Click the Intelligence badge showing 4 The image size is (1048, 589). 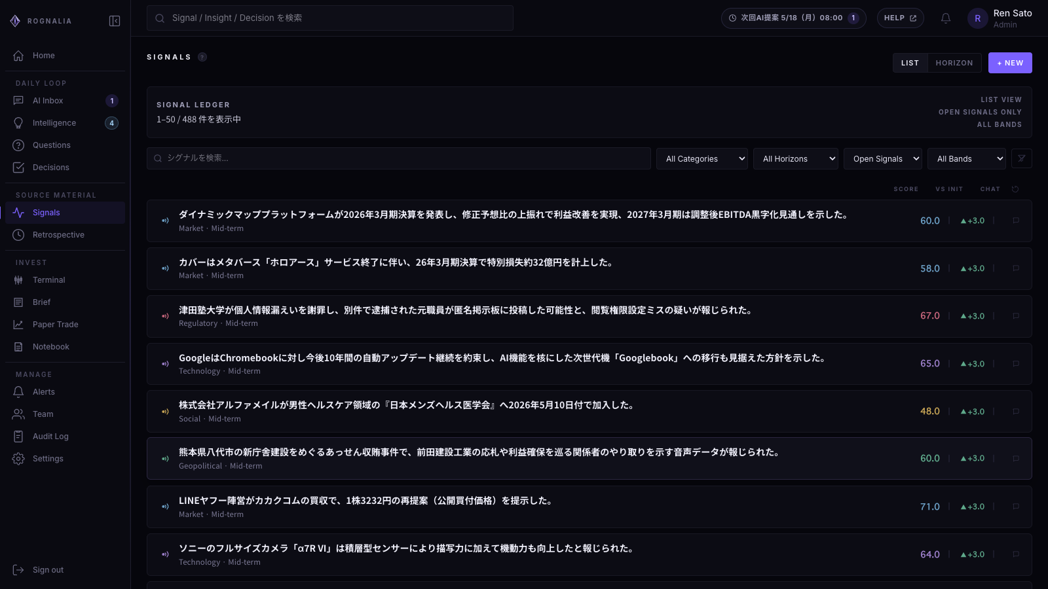point(111,123)
